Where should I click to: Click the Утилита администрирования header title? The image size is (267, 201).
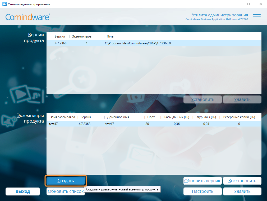click(x=220, y=15)
